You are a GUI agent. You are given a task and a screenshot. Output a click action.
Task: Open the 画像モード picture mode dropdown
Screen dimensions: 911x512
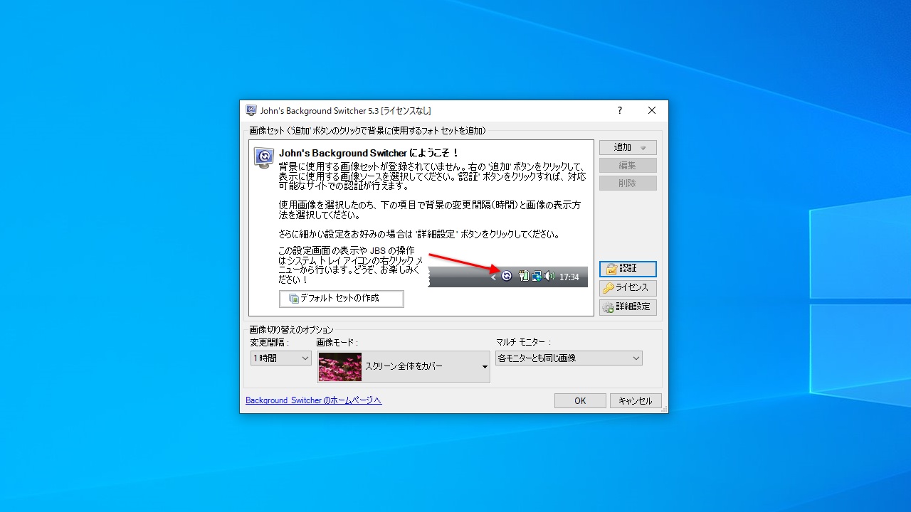[404, 367]
